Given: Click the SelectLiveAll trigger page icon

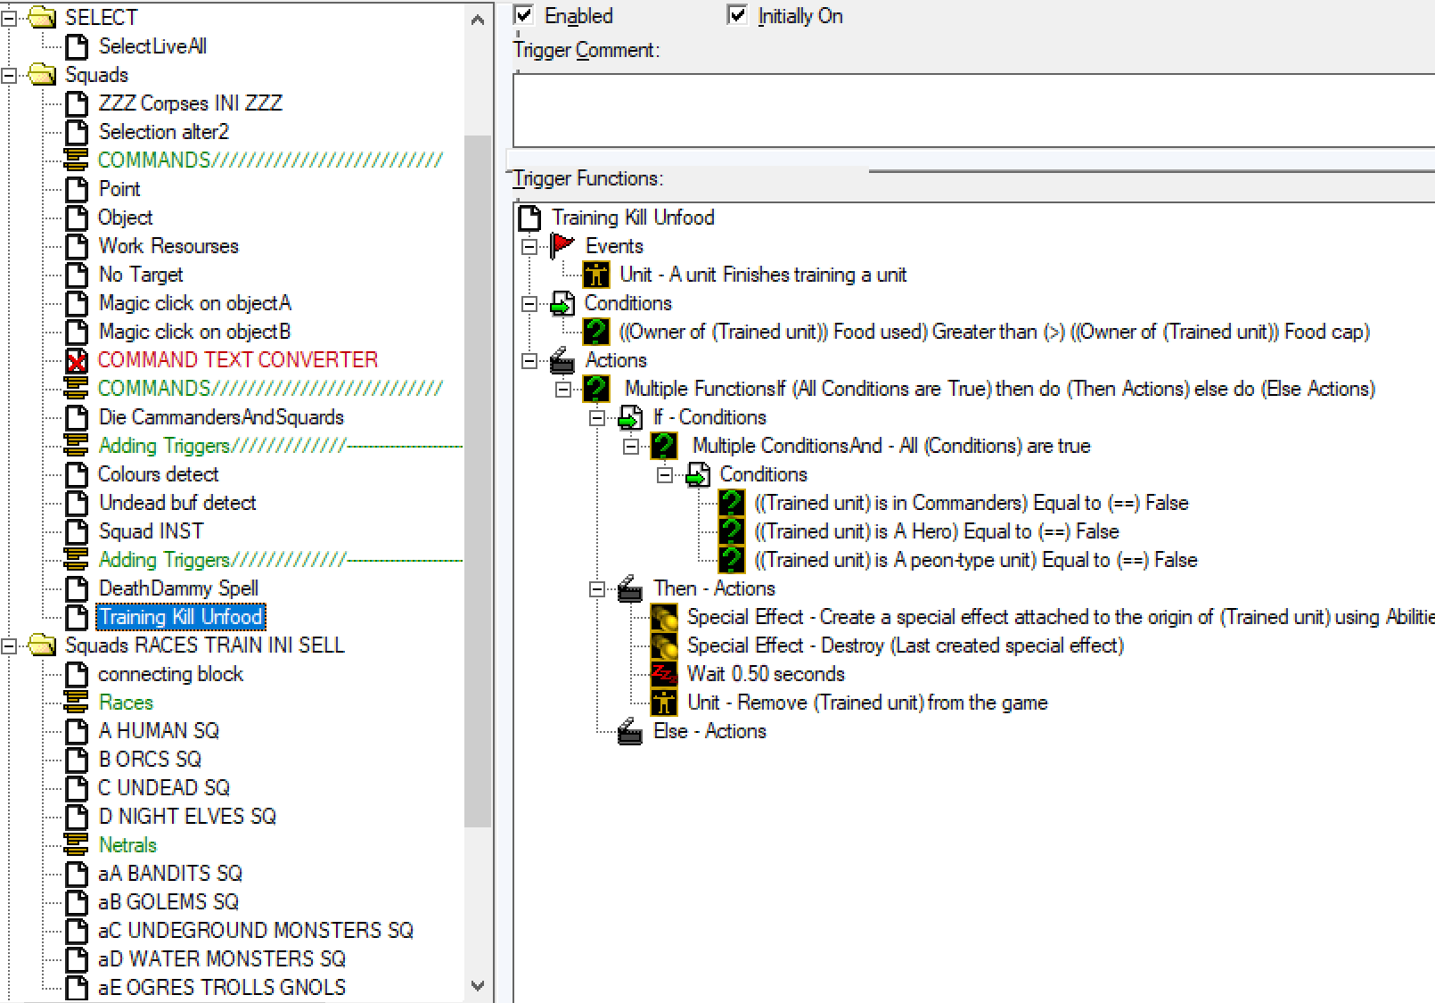Looking at the screenshot, I should pos(77,46).
